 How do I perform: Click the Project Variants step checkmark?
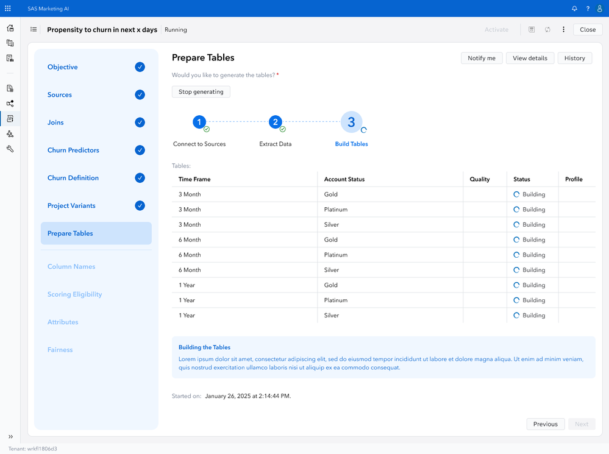(140, 205)
